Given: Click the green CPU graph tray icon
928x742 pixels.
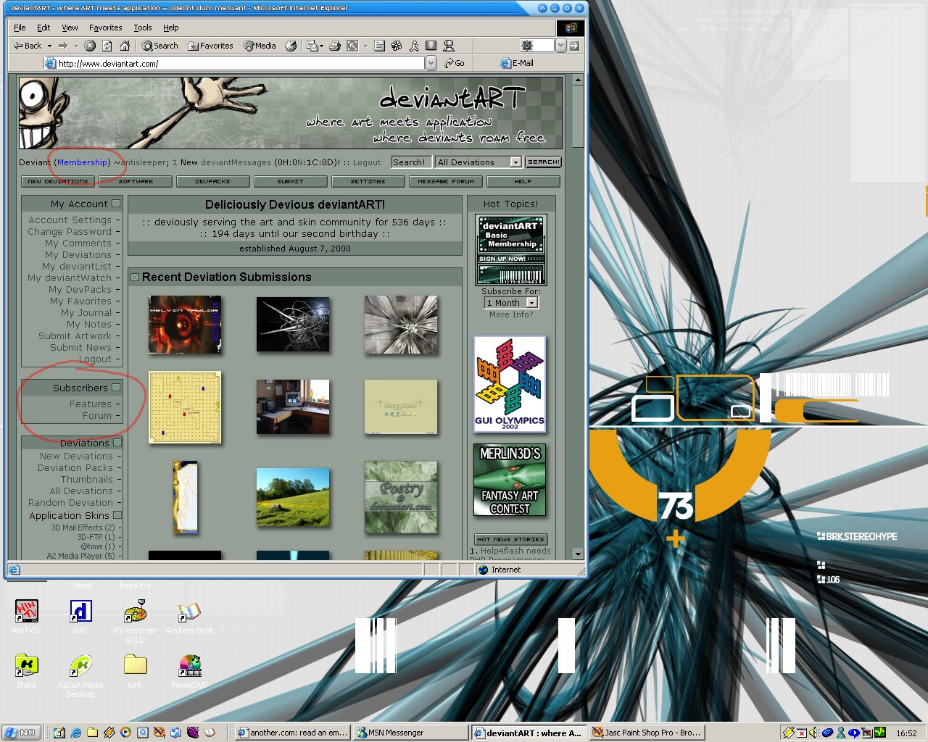Looking at the screenshot, I should pos(880,733).
